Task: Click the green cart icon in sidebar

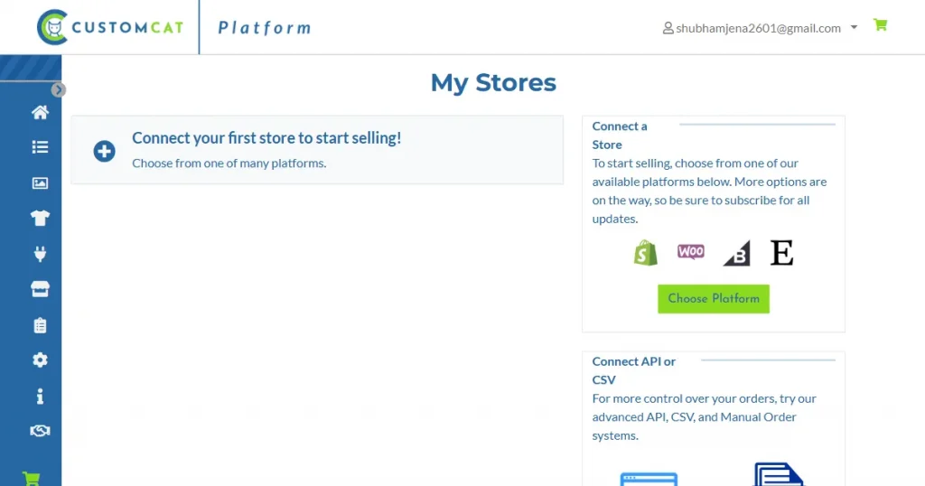Action: point(32,479)
